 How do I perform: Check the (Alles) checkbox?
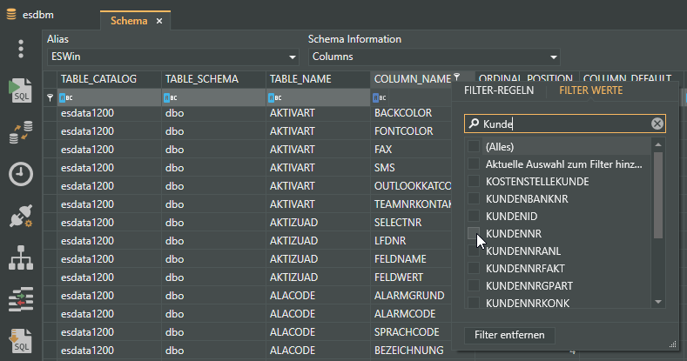point(473,146)
